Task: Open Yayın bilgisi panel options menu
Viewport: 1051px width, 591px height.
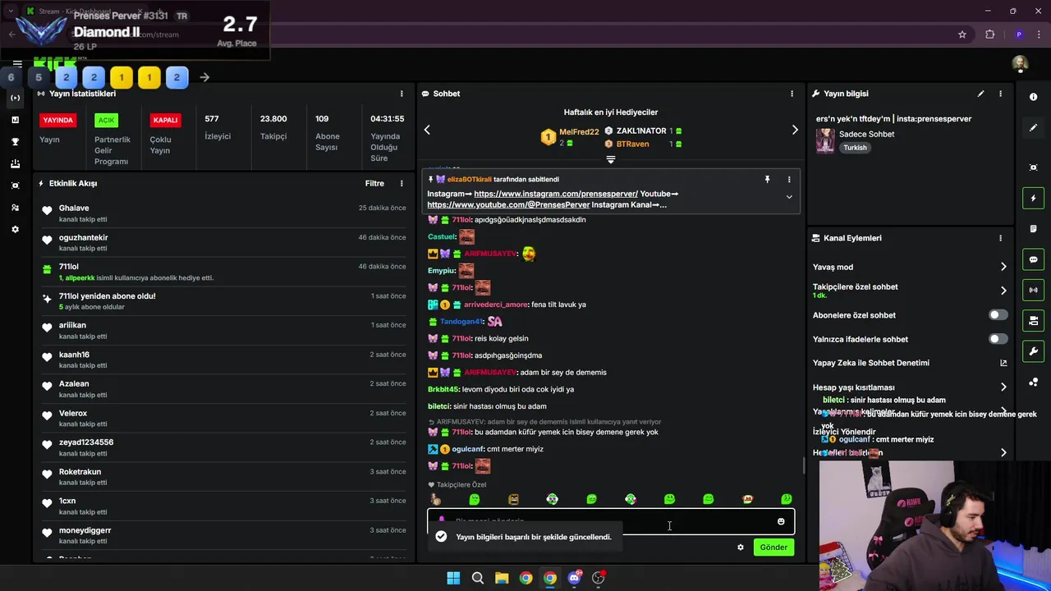Action: click(x=1000, y=94)
